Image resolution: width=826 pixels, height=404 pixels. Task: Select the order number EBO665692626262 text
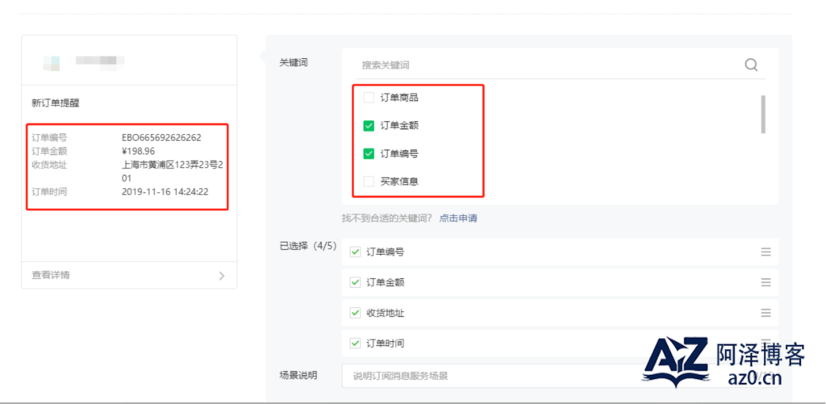[161, 138]
